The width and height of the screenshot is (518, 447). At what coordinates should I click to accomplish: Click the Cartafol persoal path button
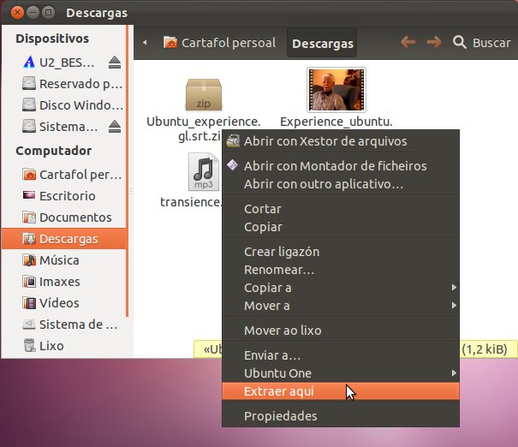pyautogui.click(x=219, y=43)
